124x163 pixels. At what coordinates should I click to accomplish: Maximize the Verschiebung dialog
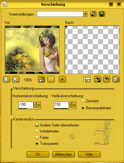tap(111, 4)
